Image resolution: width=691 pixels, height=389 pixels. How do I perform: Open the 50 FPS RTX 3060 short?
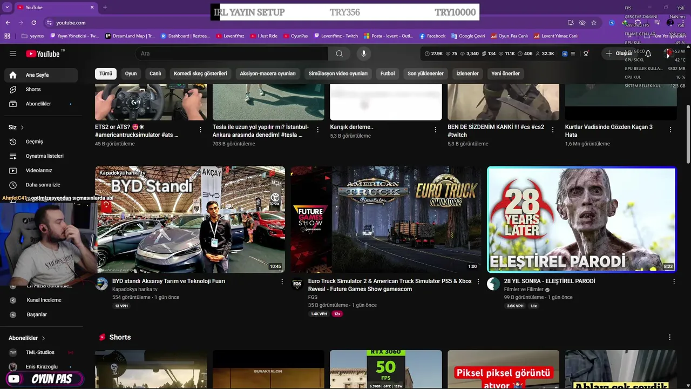pyautogui.click(x=386, y=370)
